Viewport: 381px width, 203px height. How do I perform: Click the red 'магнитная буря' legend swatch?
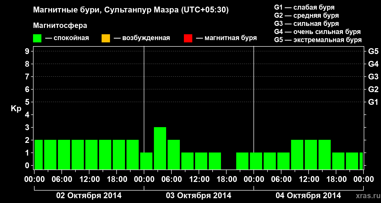[188, 38]
